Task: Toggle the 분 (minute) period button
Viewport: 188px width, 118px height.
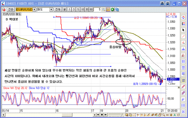Action: [x=64, y=9]
